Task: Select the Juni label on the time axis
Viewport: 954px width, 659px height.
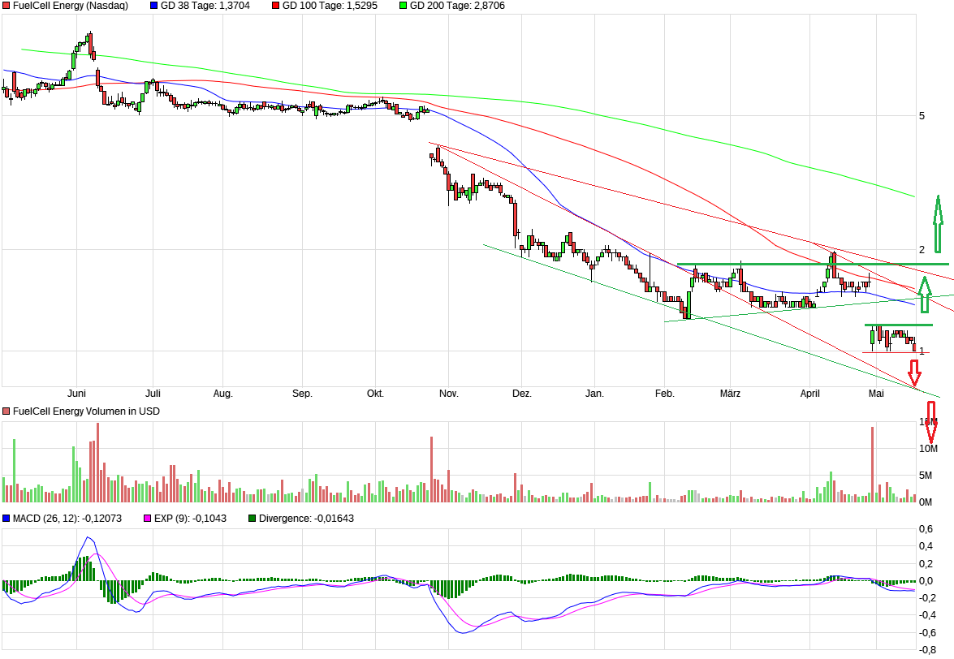Action: click(78, 394)
